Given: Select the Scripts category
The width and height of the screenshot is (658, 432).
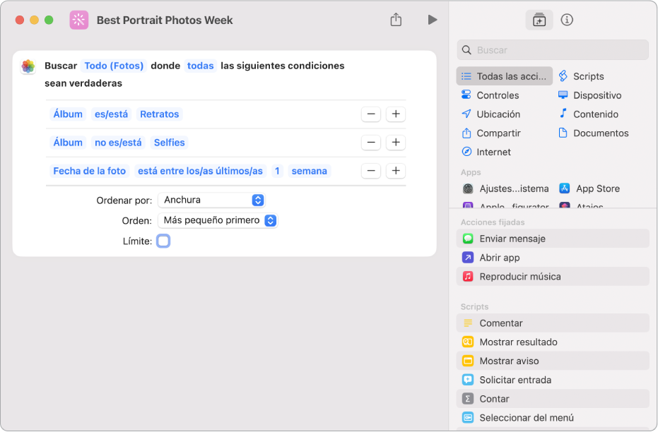Looking at the screenshot, I should click(x=581, y=76).
